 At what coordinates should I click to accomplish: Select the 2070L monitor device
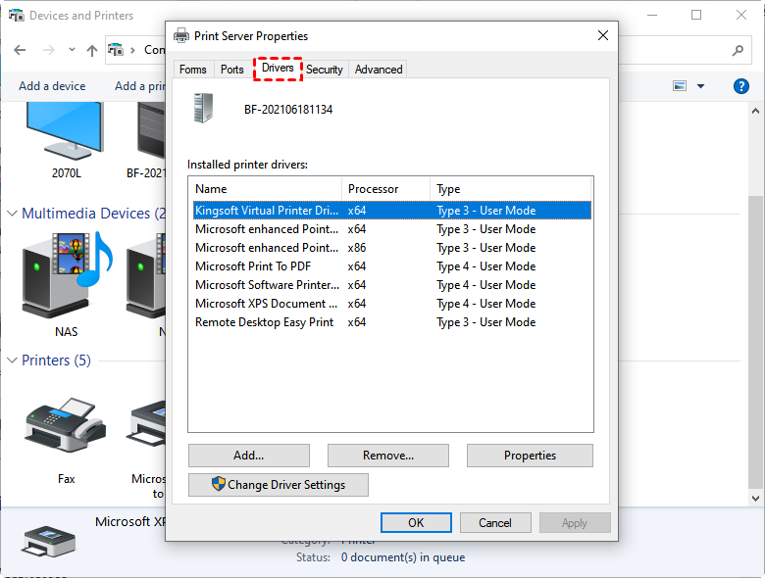66,139
